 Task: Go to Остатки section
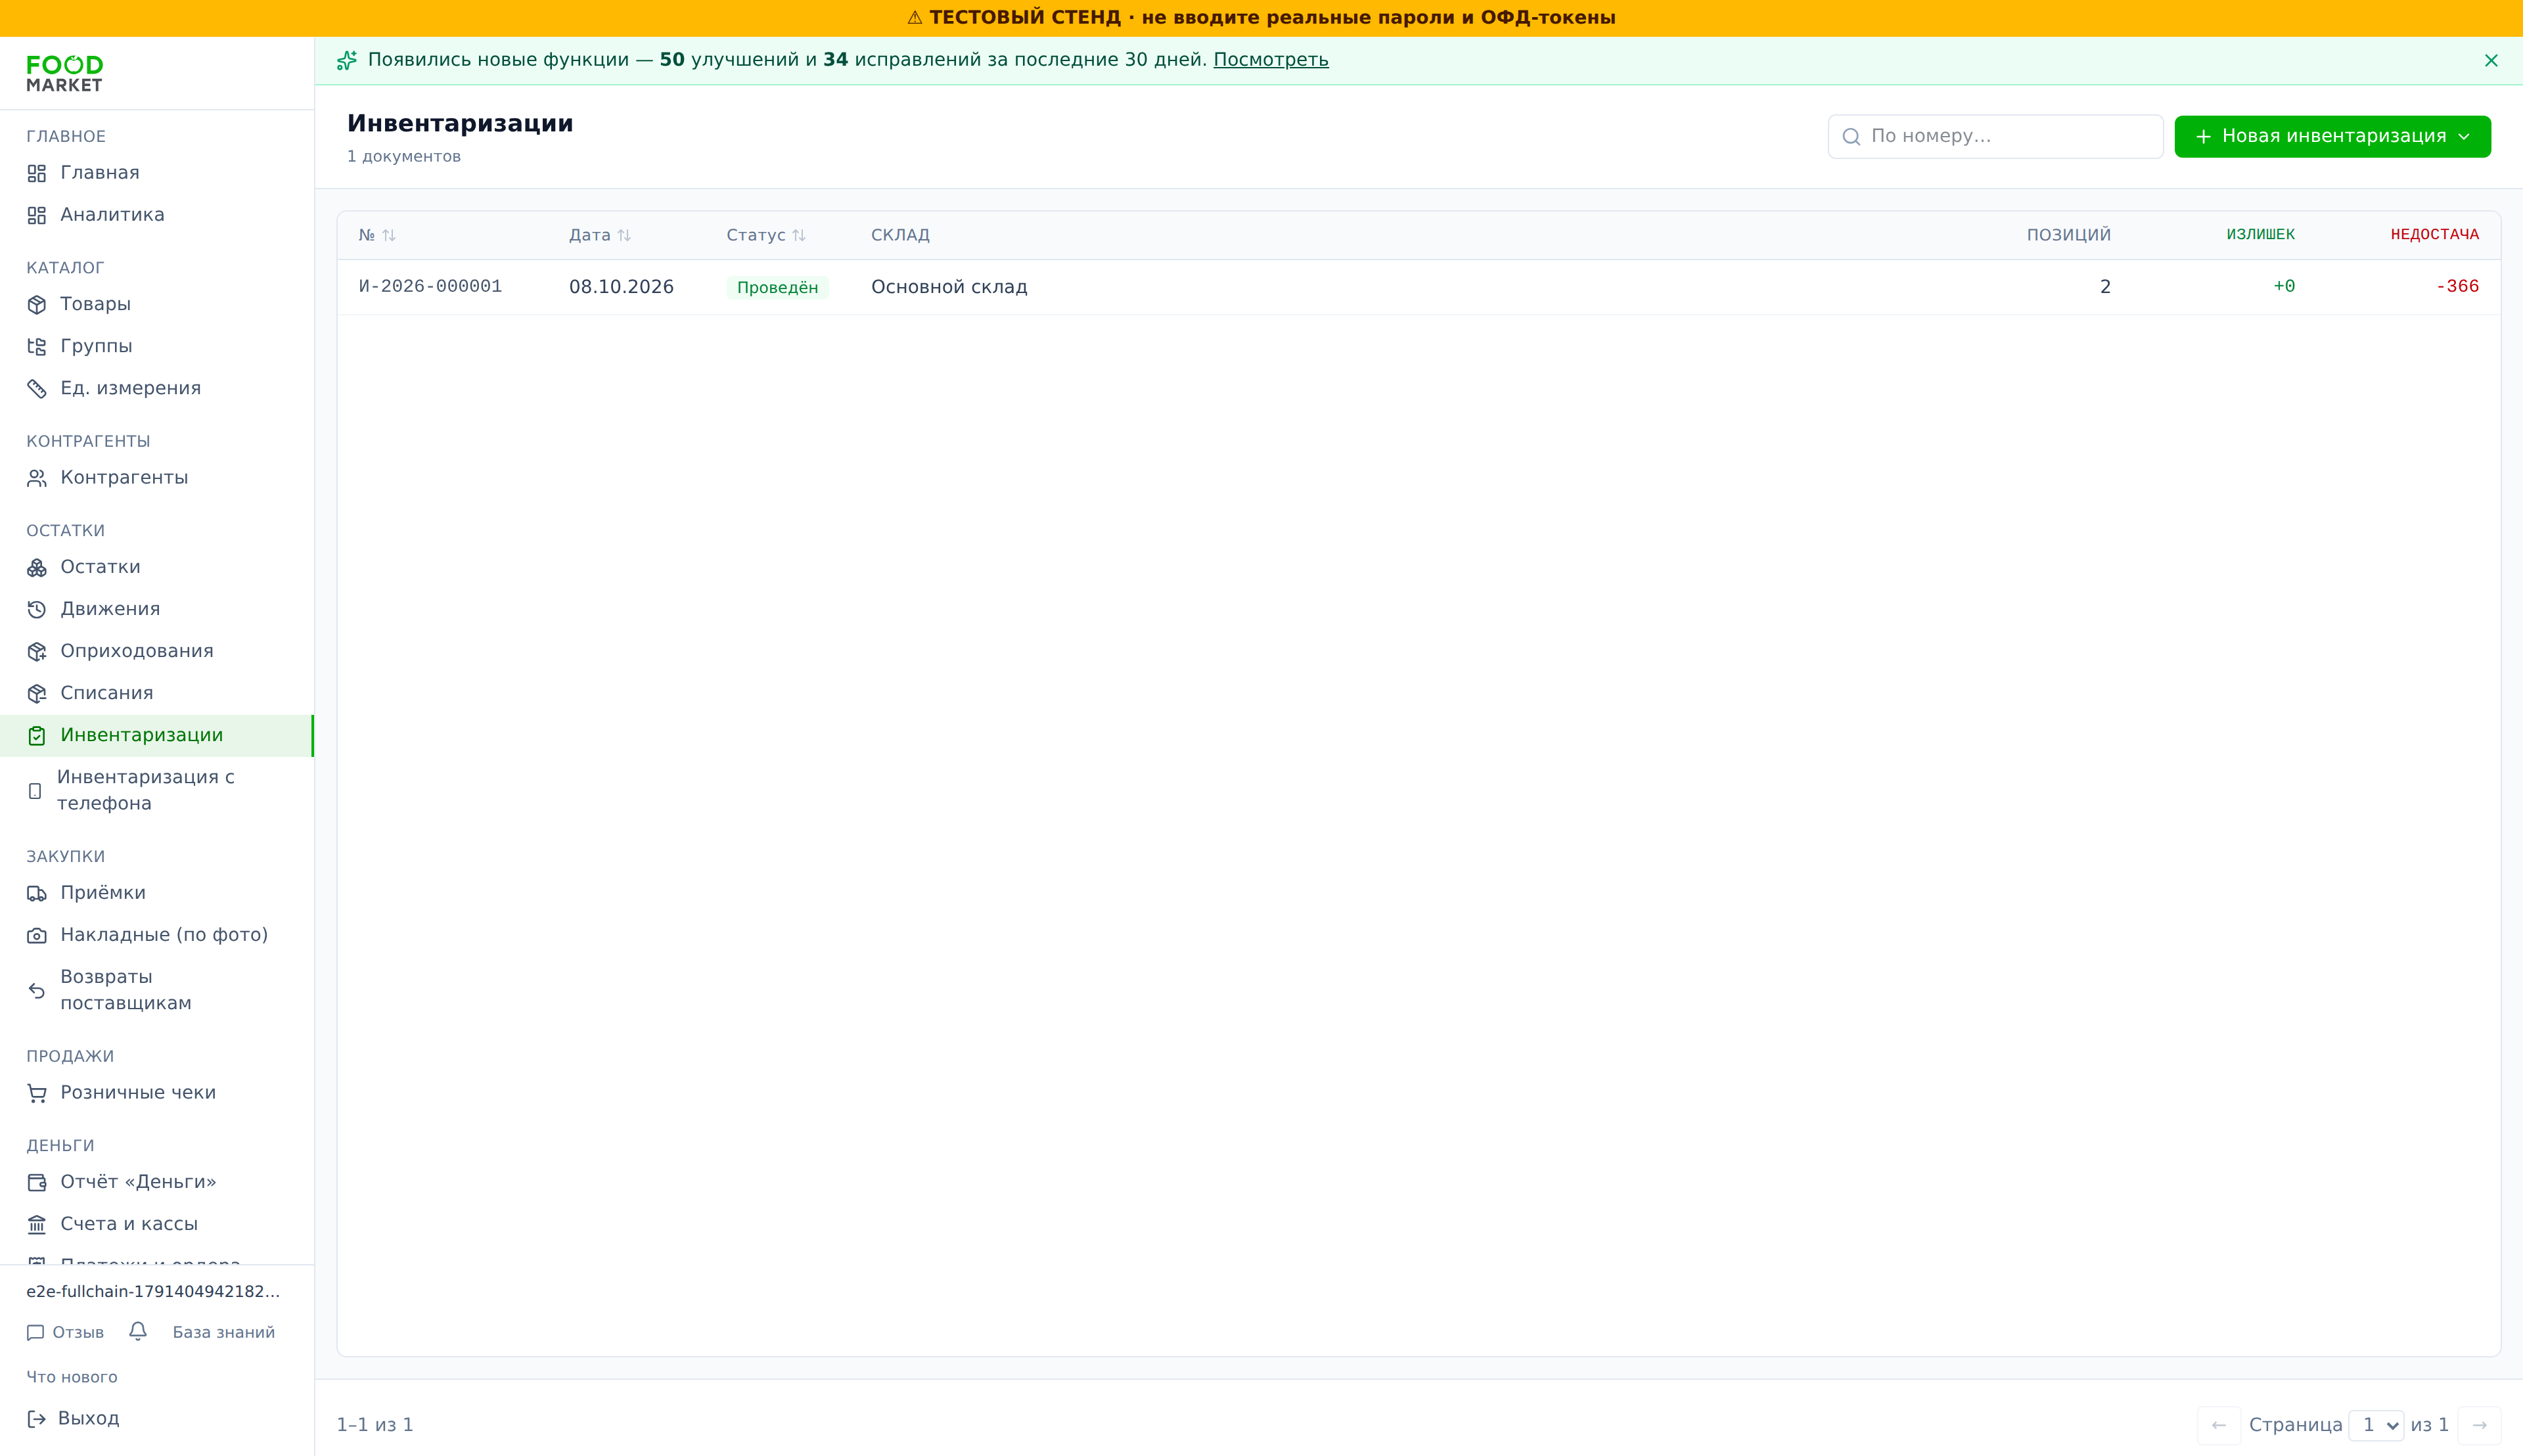pyautogui.click(x=157, y=567)
